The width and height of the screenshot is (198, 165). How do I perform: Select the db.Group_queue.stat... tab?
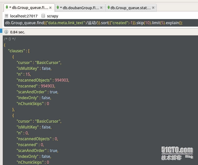point(131,8)
